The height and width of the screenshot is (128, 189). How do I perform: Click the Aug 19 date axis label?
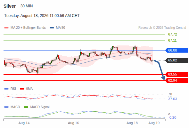click(154, 123)
